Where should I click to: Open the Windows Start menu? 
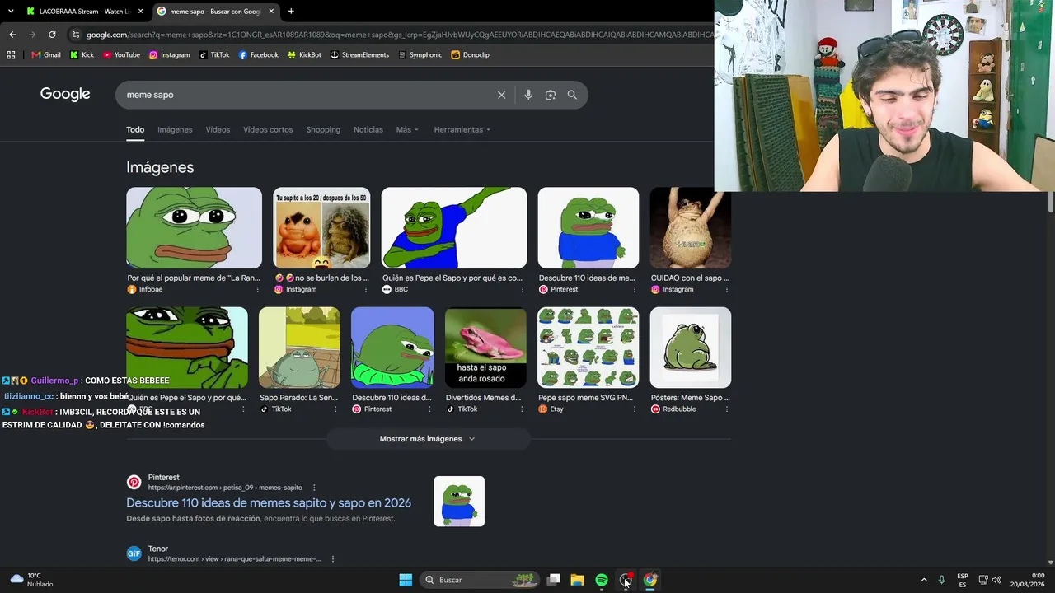point(406,580)
